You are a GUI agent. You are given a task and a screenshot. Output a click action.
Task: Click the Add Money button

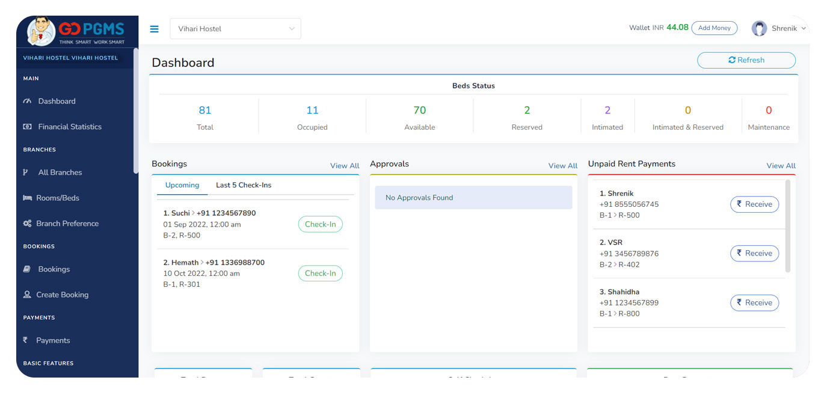pyautogui.click(x=714, y=28)
